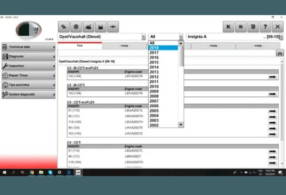Open arrow for CDTi ecoFLEX 118 (160) row
Viewport: 286px width, 195px height.
[272, 123]
